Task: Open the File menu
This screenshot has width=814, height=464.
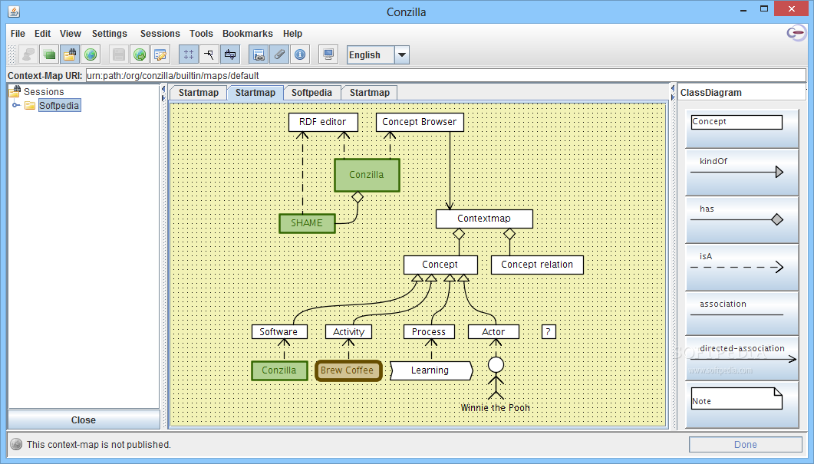Action: point(18,33)
